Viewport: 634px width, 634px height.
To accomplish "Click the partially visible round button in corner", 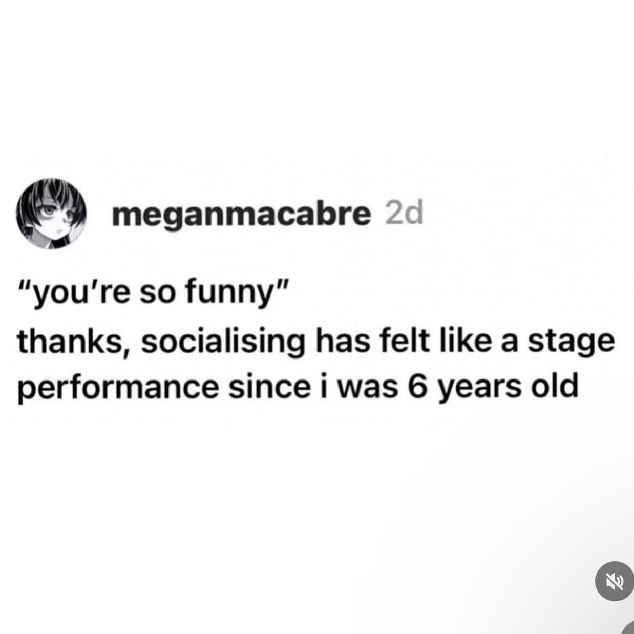I will [629, 629].
